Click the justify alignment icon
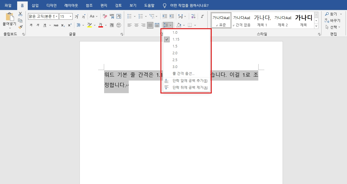This screenshot has width=347, height=184. click(150, 25)
